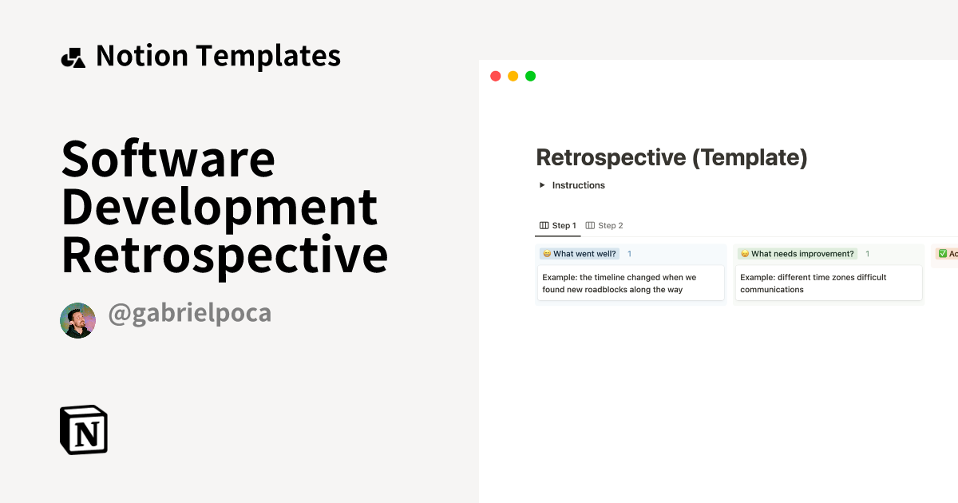958x503 pixels.
Task: Click the gabrielpoca avatar photo
Action: pyautogui.click(x=77, y=319)
